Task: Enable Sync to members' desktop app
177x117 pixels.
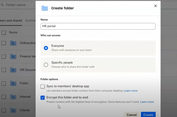Action: tap(42, 86)
